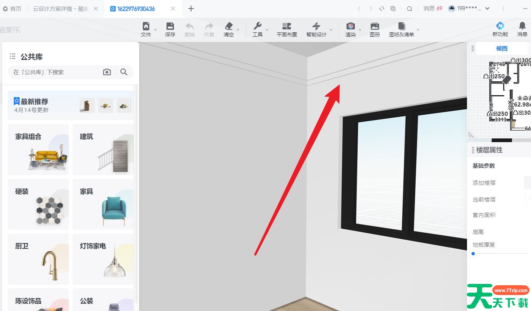Open the 硬装 category card
Screen dimensions: 531x311
click(x=38, y=204)
